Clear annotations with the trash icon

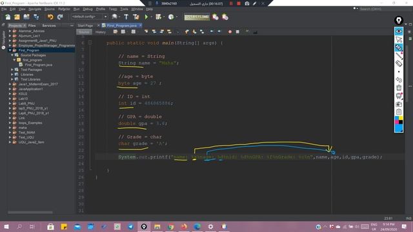point(399,88)
